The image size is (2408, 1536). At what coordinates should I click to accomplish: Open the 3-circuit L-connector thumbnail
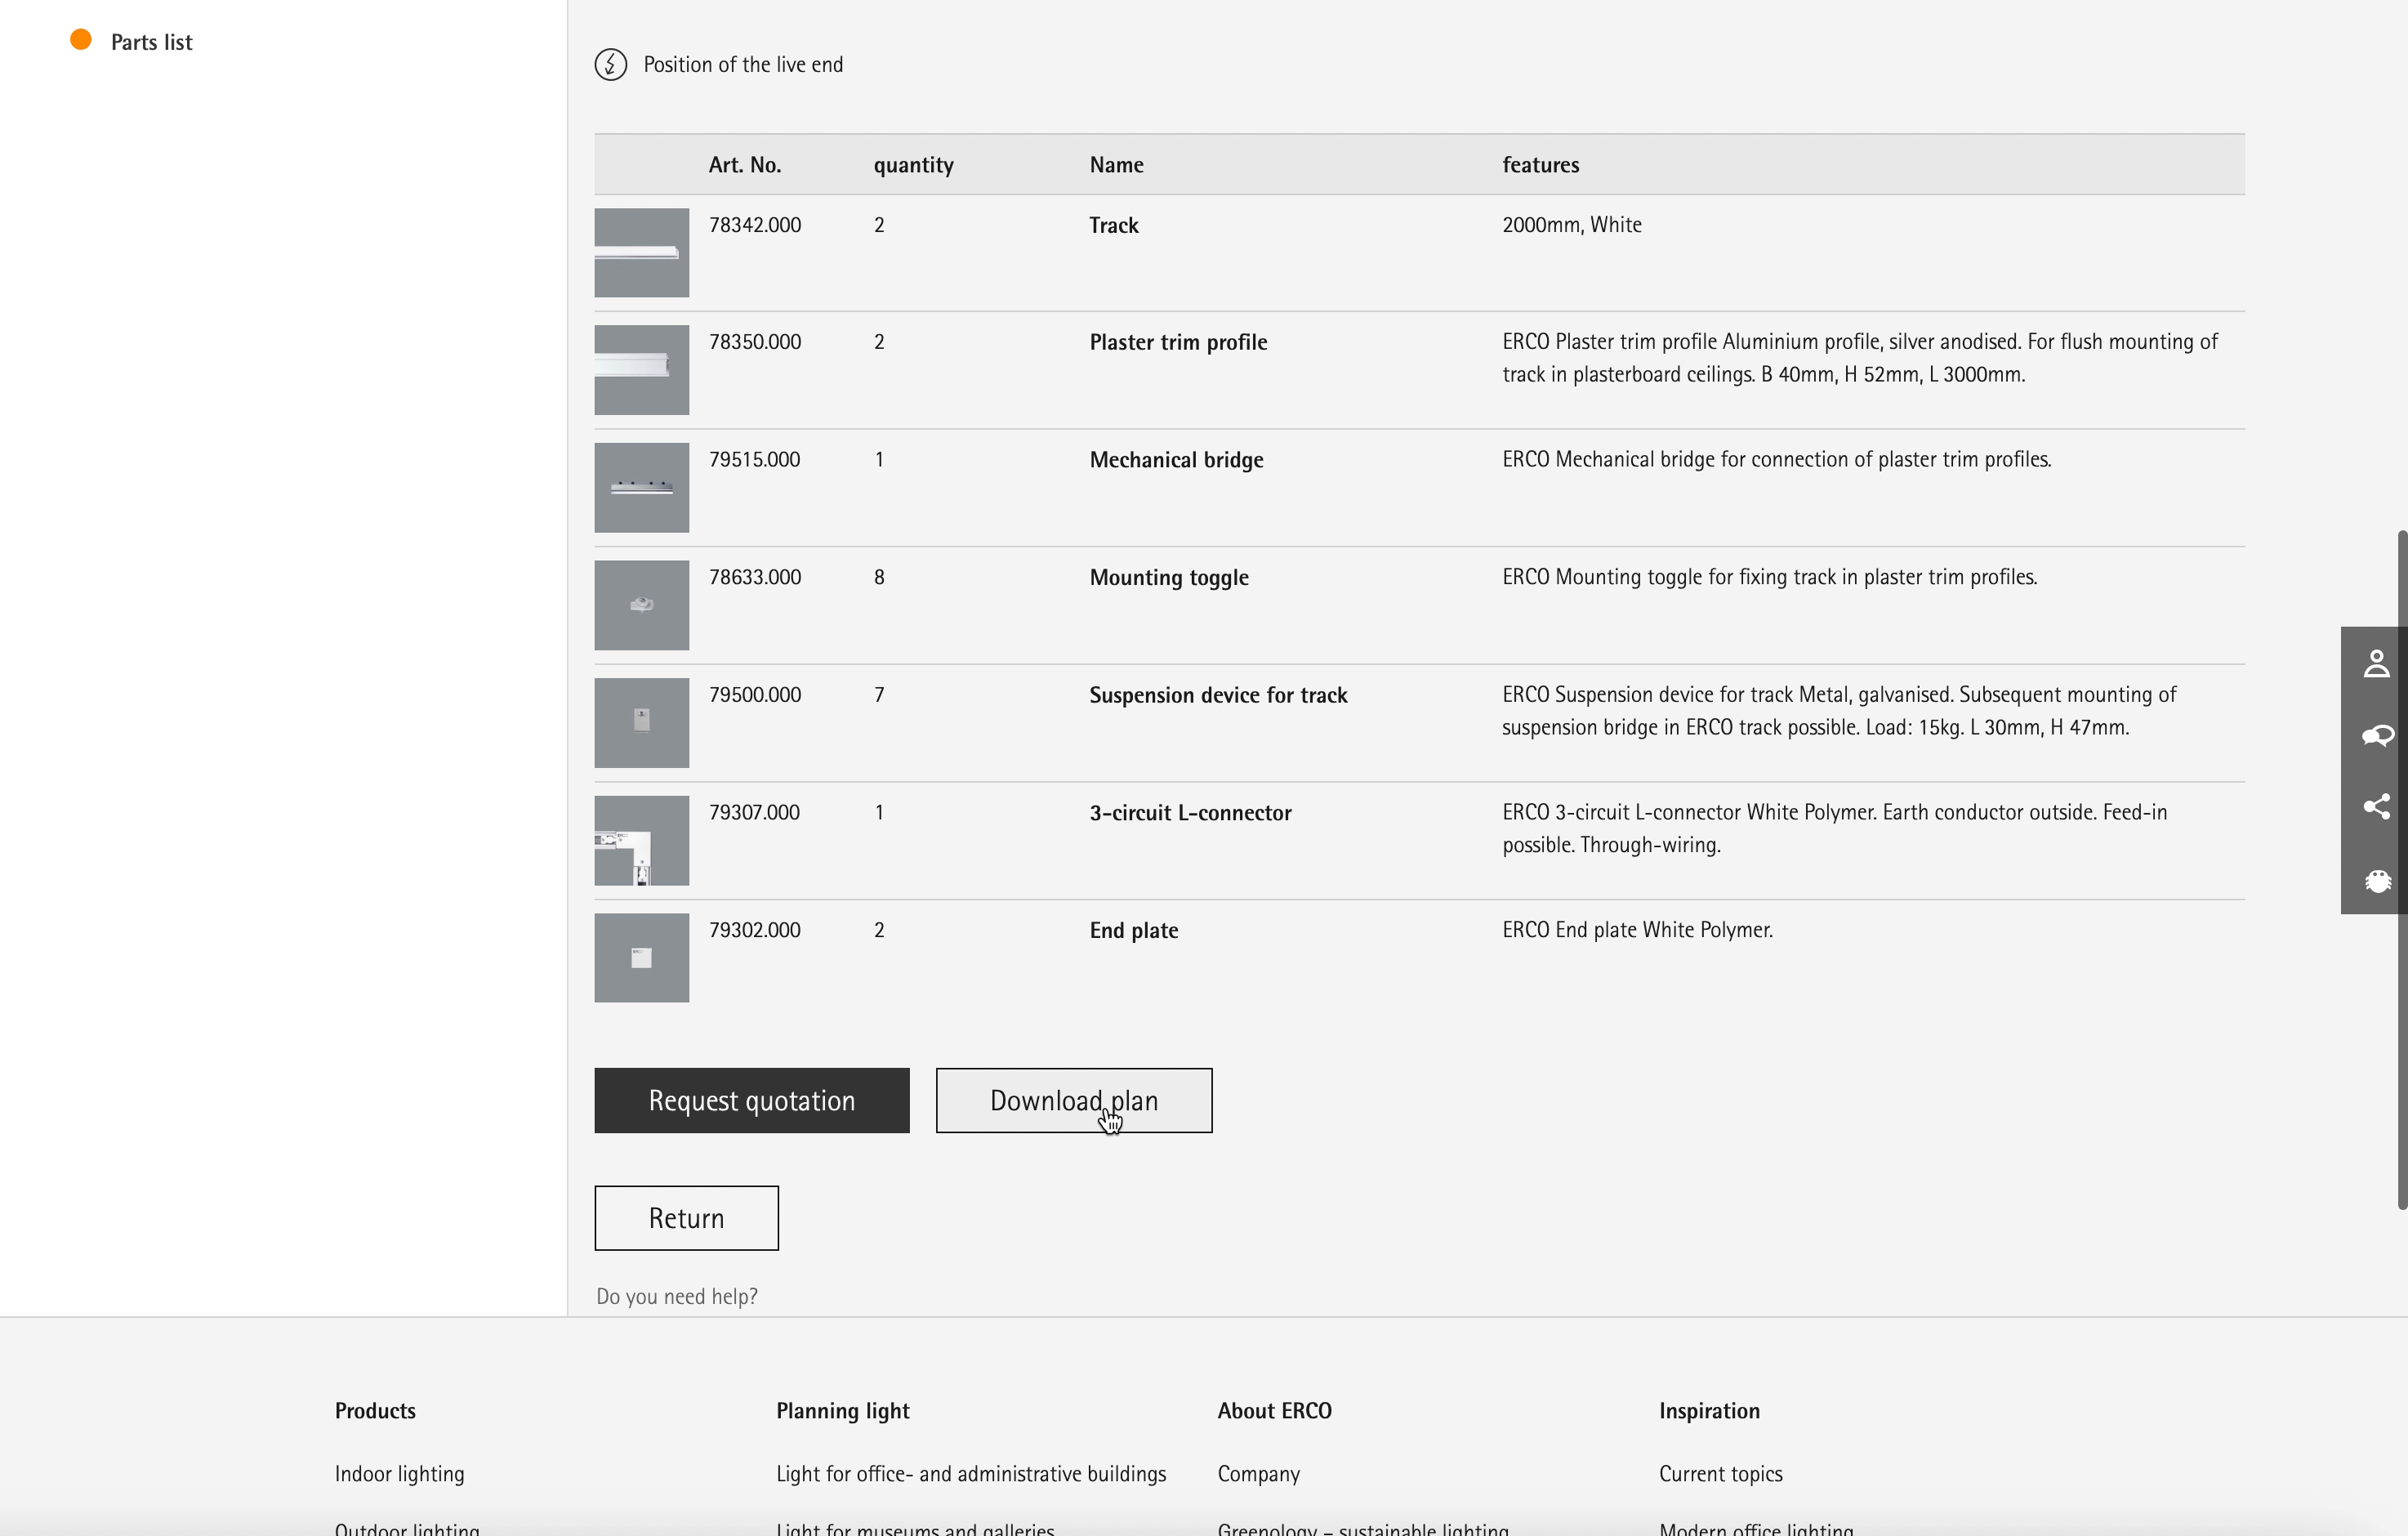pyautogui.click(x=641, y=840)
